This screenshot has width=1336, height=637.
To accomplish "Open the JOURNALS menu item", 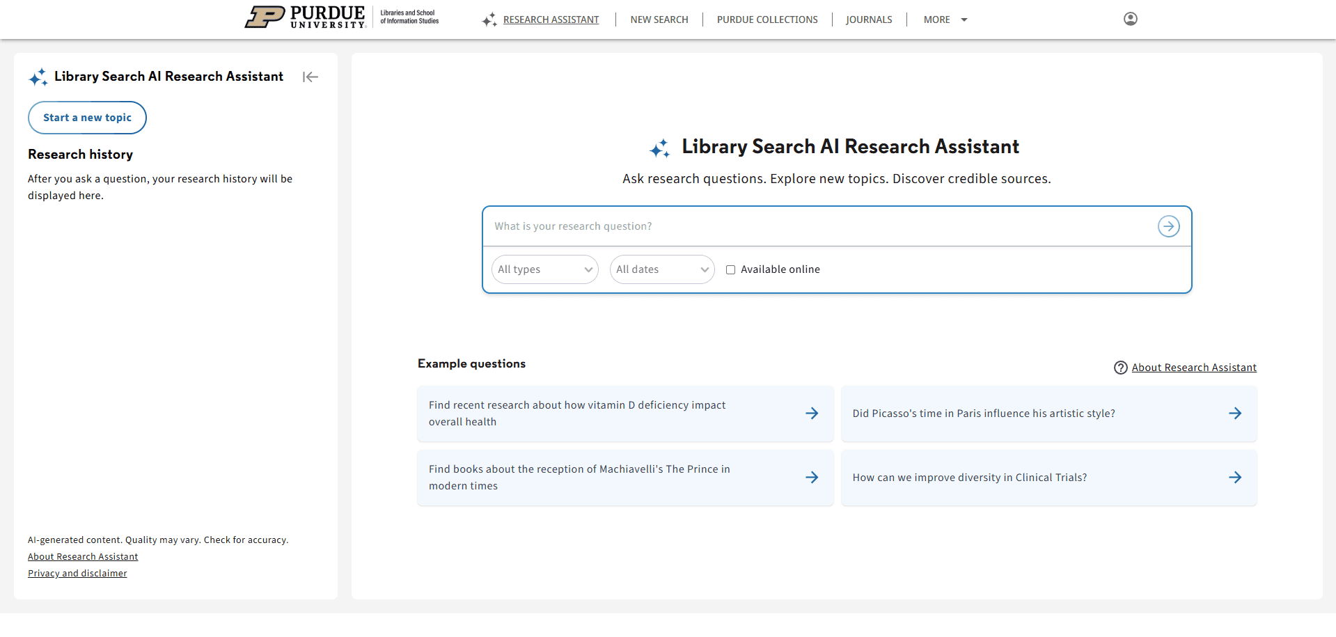I will pos(869,19).
